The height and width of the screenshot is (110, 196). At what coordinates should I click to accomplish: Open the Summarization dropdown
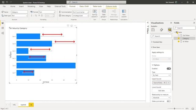(x=81, y=12)
